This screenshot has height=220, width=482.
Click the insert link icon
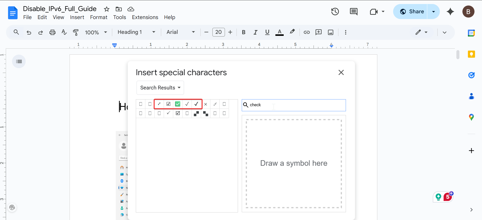point(307,32)
